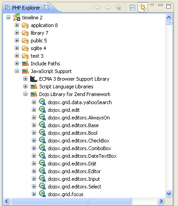The image size is (178, 206).
Task: Click the Back navigation arrow in toolbar
Action: point(98,7)
